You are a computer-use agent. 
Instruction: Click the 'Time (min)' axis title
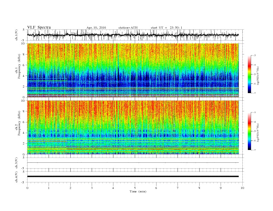click(138, 191)
